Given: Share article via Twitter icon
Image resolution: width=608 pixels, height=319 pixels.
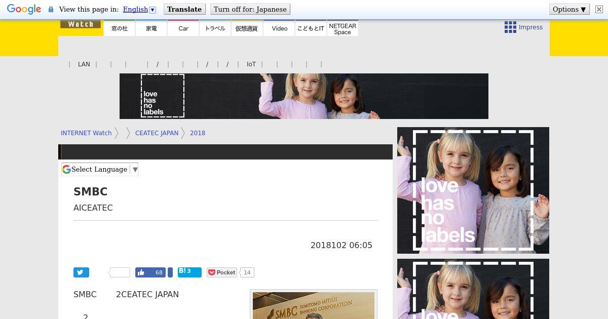Looking at the screenshot, I should tap(81, 272).
